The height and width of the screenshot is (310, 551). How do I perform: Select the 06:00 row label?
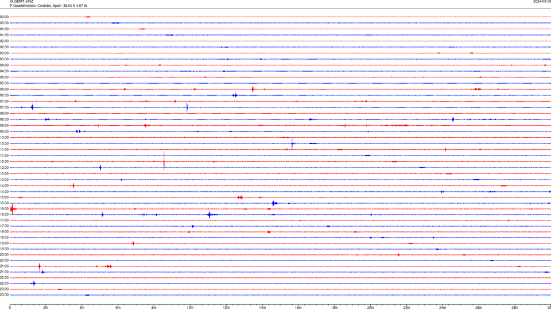click(x=4, y=90)
